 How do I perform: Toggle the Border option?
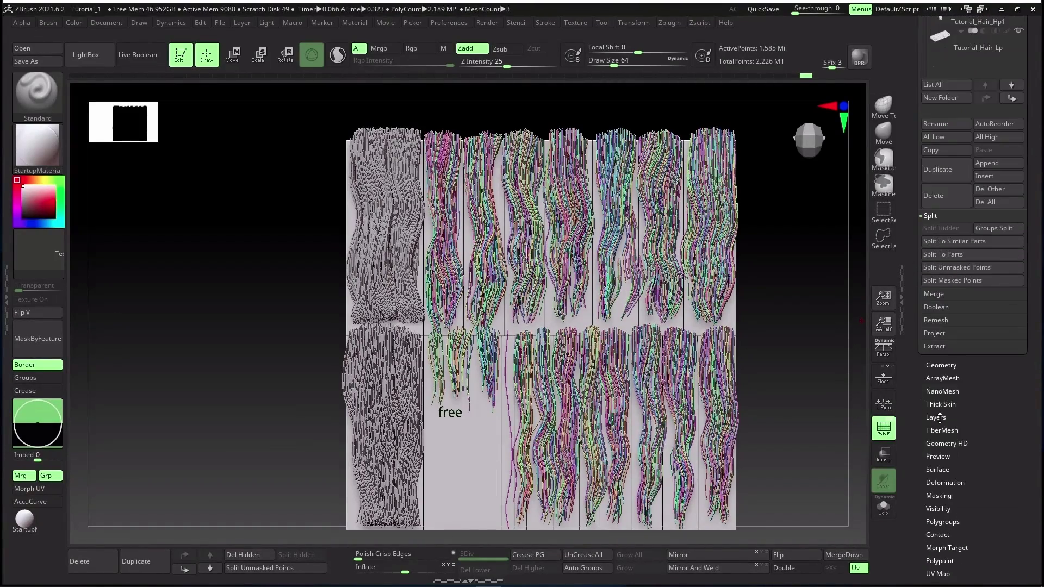point(38,365)
